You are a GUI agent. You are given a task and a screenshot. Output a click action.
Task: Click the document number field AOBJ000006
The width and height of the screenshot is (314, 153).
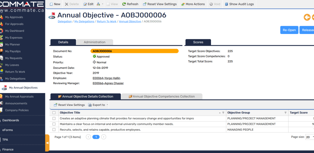click(134, 51)
